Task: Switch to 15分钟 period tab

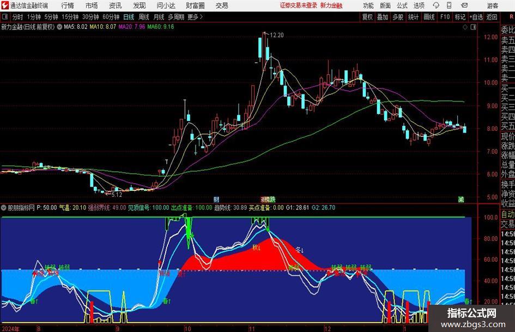Action: click(x=70, y=17)
